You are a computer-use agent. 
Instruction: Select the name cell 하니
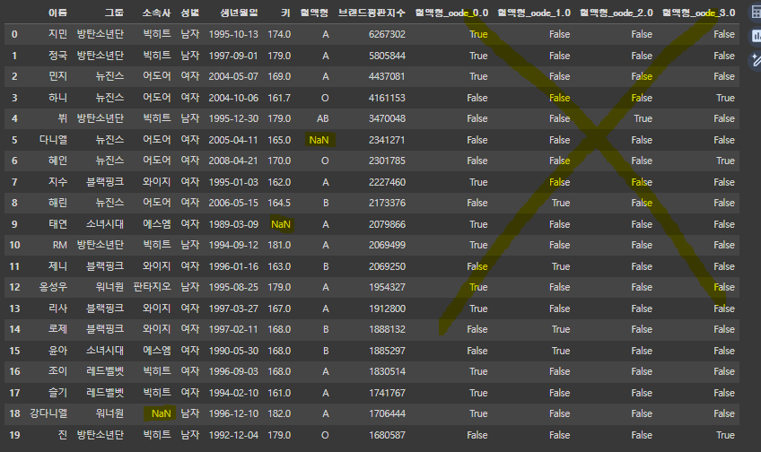tap(57, 98)
